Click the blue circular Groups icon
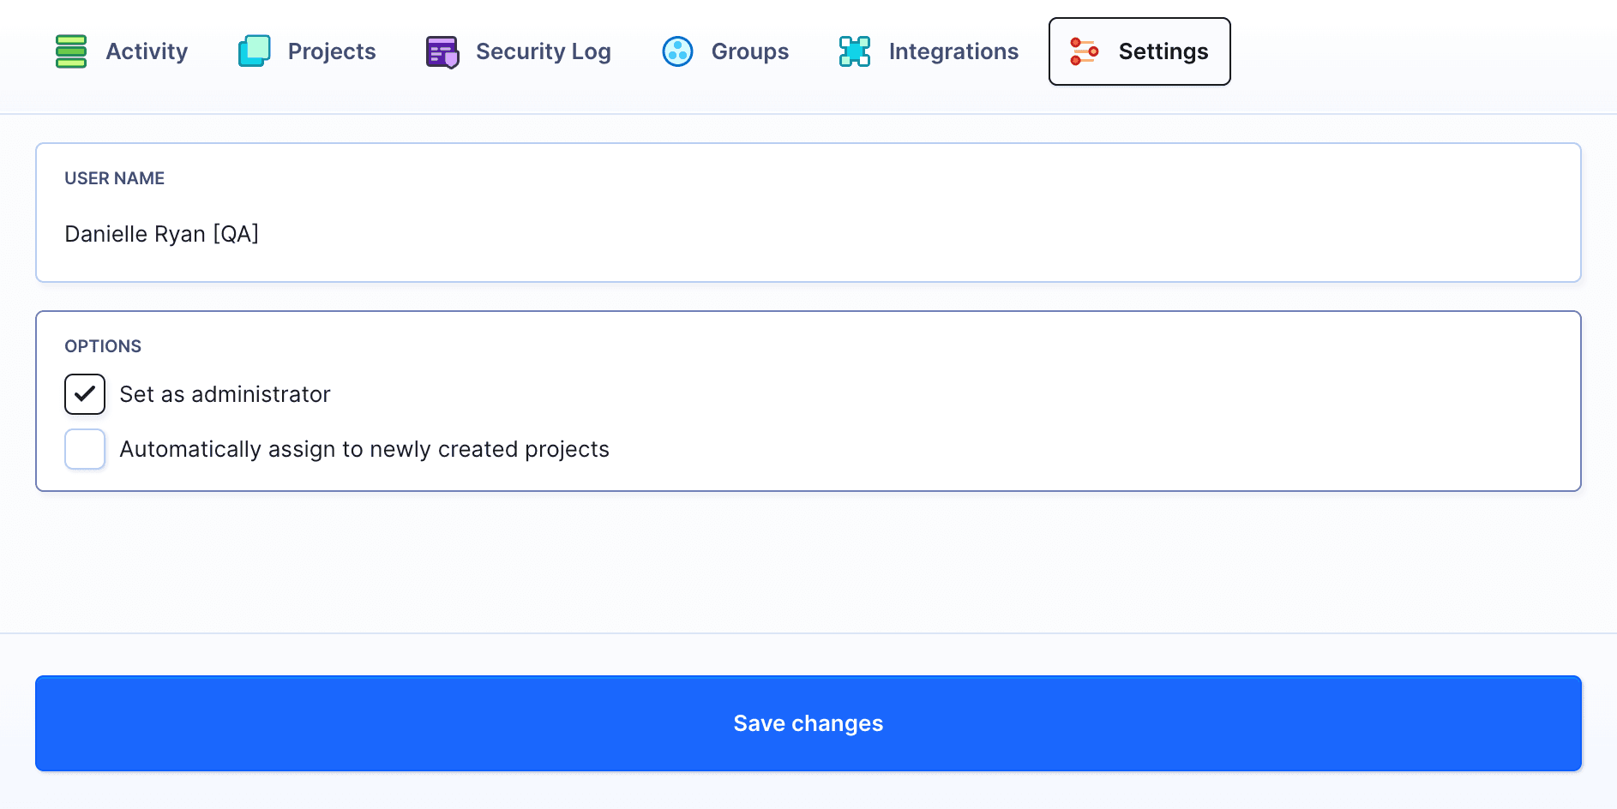The width and height of the screenshot is (1617, 809). point(677,51)
